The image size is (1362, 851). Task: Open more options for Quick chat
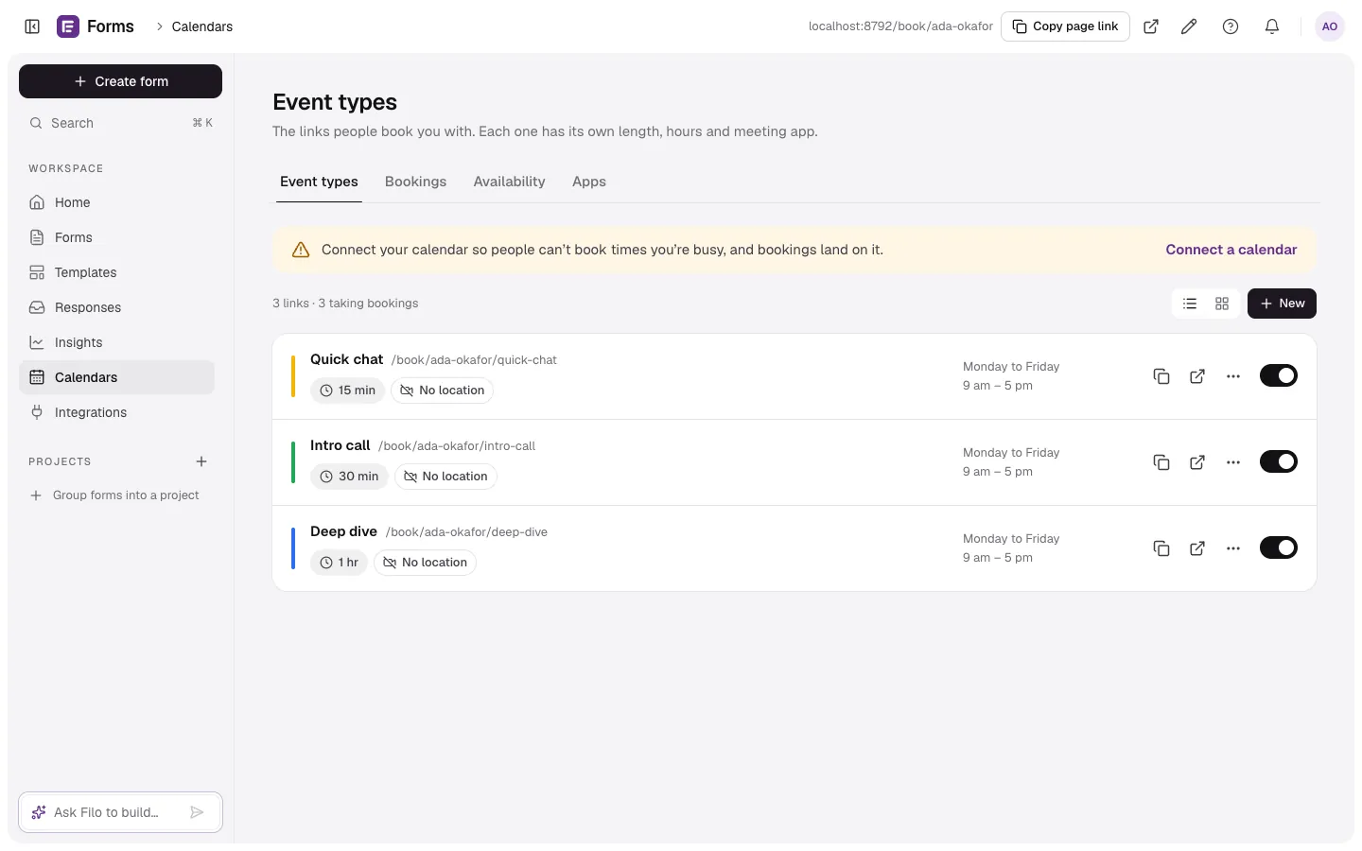pyautogui.click(x=1233, y=376)
